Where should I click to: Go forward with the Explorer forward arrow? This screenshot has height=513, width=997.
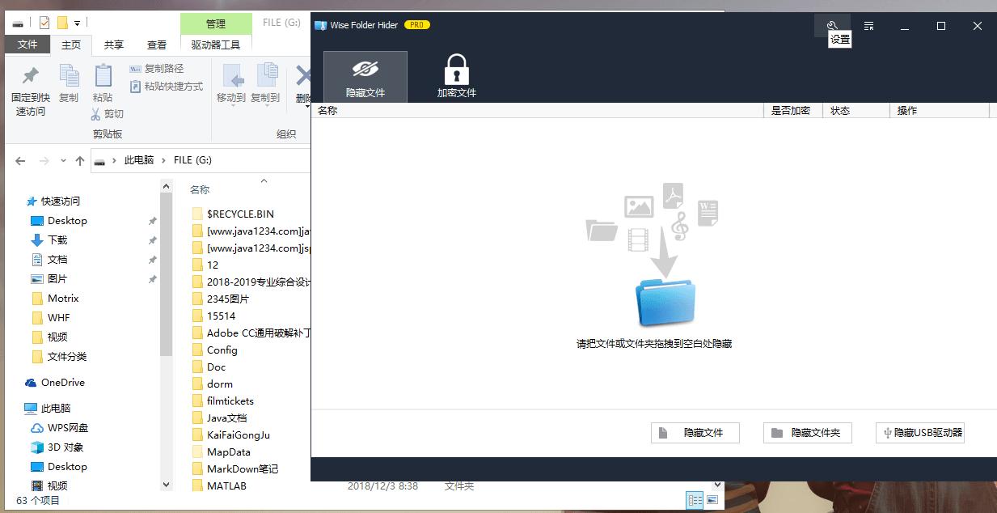[x=44, y=161]
